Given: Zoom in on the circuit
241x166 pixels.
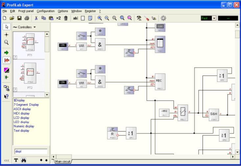Looking at the screenshot, I should 100,18.
